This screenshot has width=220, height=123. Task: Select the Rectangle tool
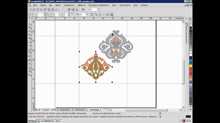[30, 41]
